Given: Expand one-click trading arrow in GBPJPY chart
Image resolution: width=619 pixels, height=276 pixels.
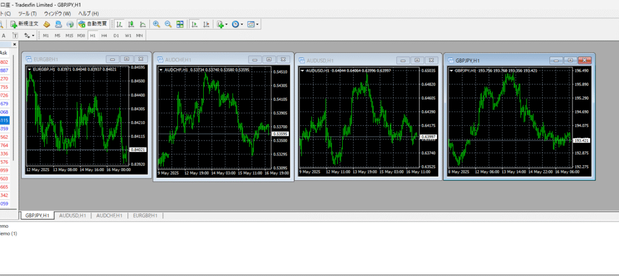Looking at the screenshot, I should point(452,71).
